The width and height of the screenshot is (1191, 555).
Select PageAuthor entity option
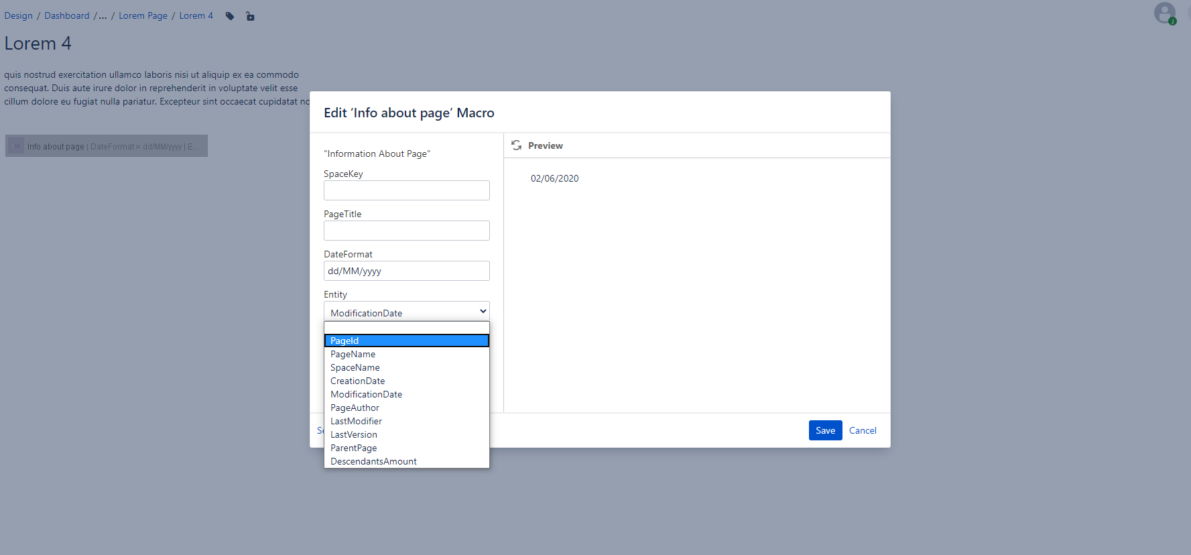click(x=407, y=408)
